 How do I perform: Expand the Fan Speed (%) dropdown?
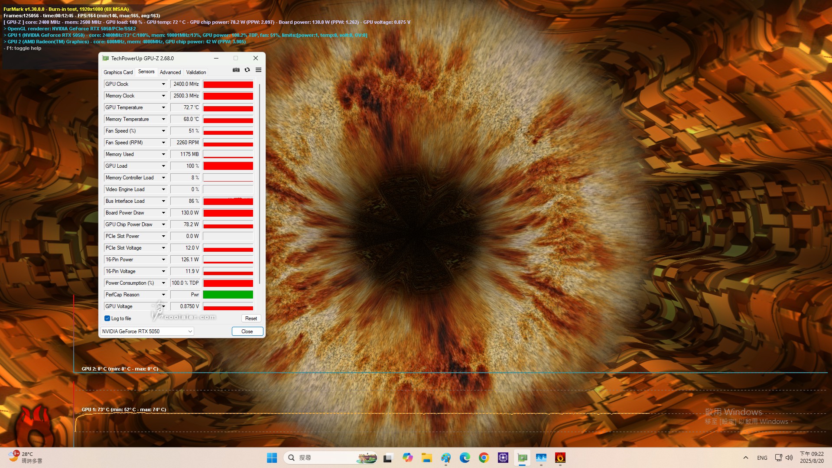163,131
